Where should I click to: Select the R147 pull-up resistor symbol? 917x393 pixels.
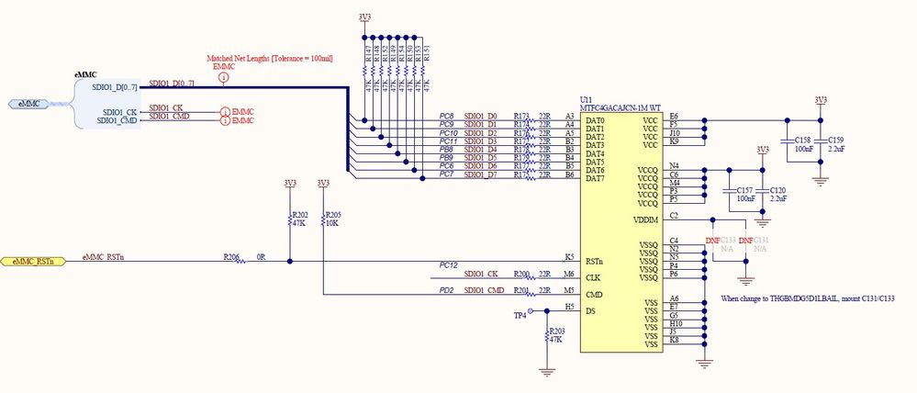364,70
